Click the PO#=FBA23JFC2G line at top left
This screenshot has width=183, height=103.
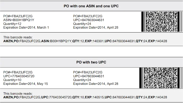[18, 16]
